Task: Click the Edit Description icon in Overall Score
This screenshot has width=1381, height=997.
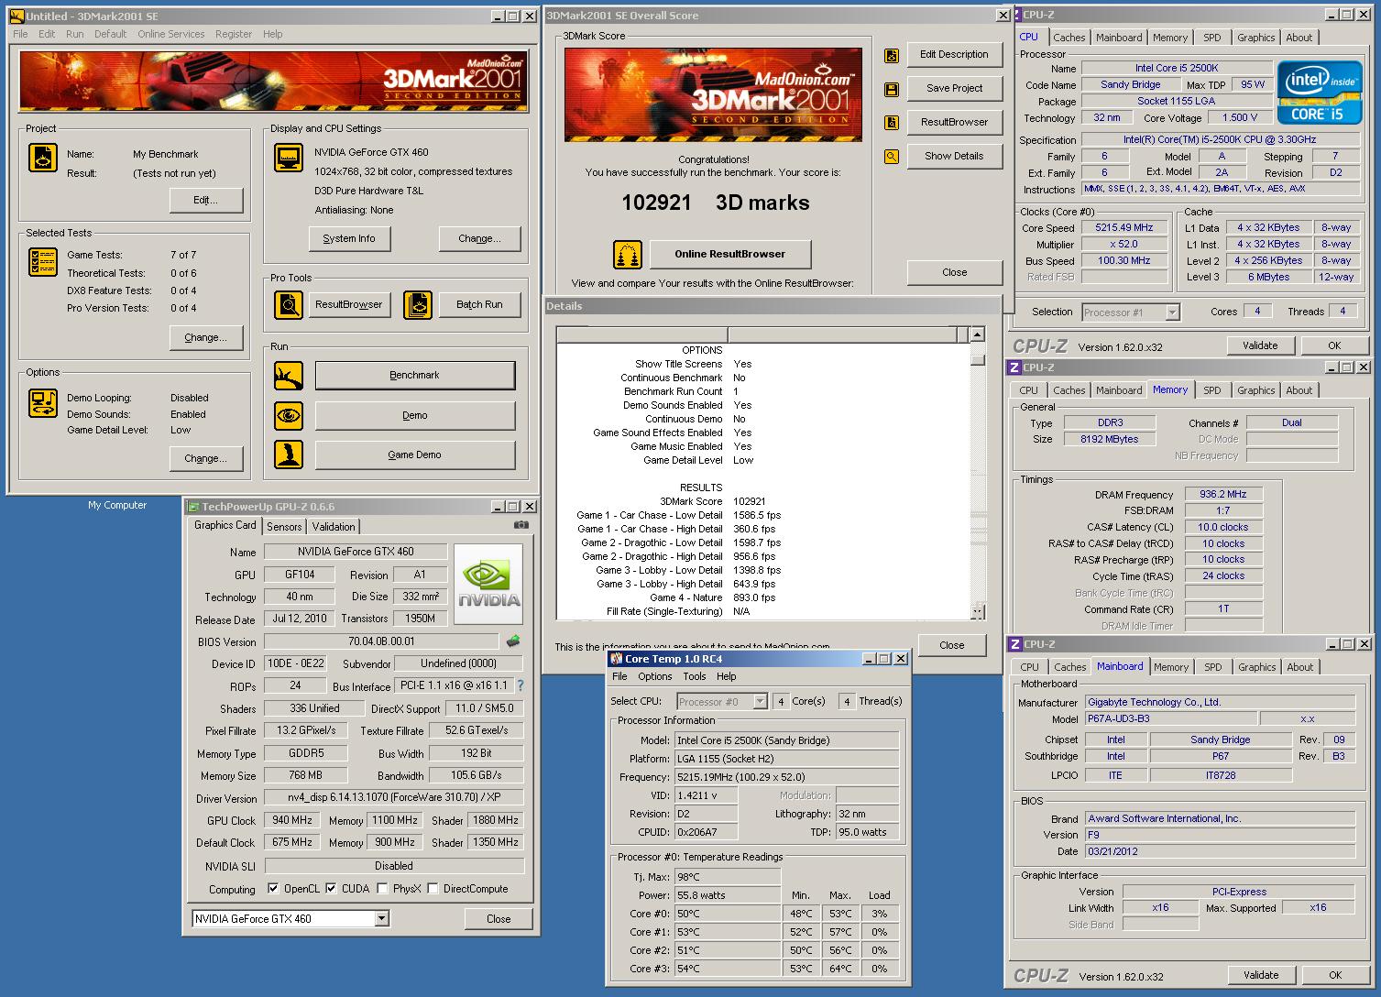Action: 892,55
